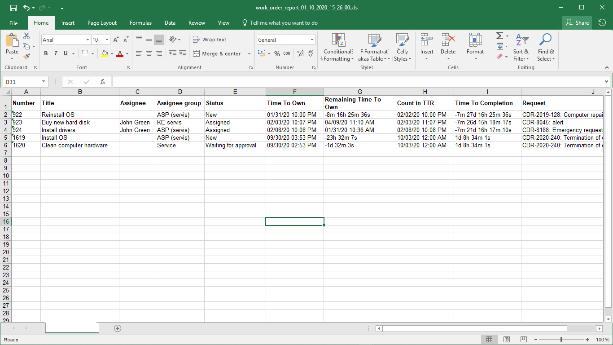Switch to the Page Layout tab
This screenshot has width=613, height=345.
(x=102, y=23)
